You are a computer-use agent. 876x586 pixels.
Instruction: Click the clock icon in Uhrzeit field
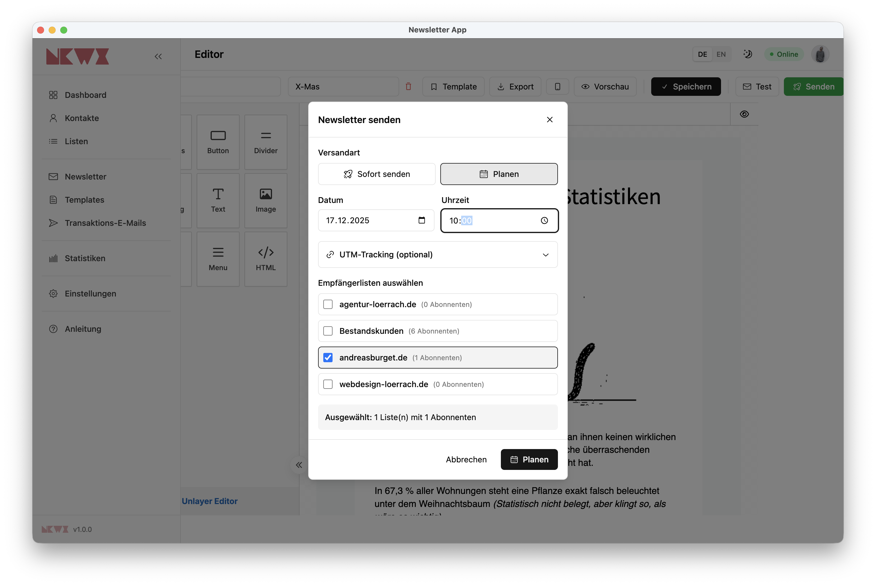pyautogui.click(x=544, y=221)
